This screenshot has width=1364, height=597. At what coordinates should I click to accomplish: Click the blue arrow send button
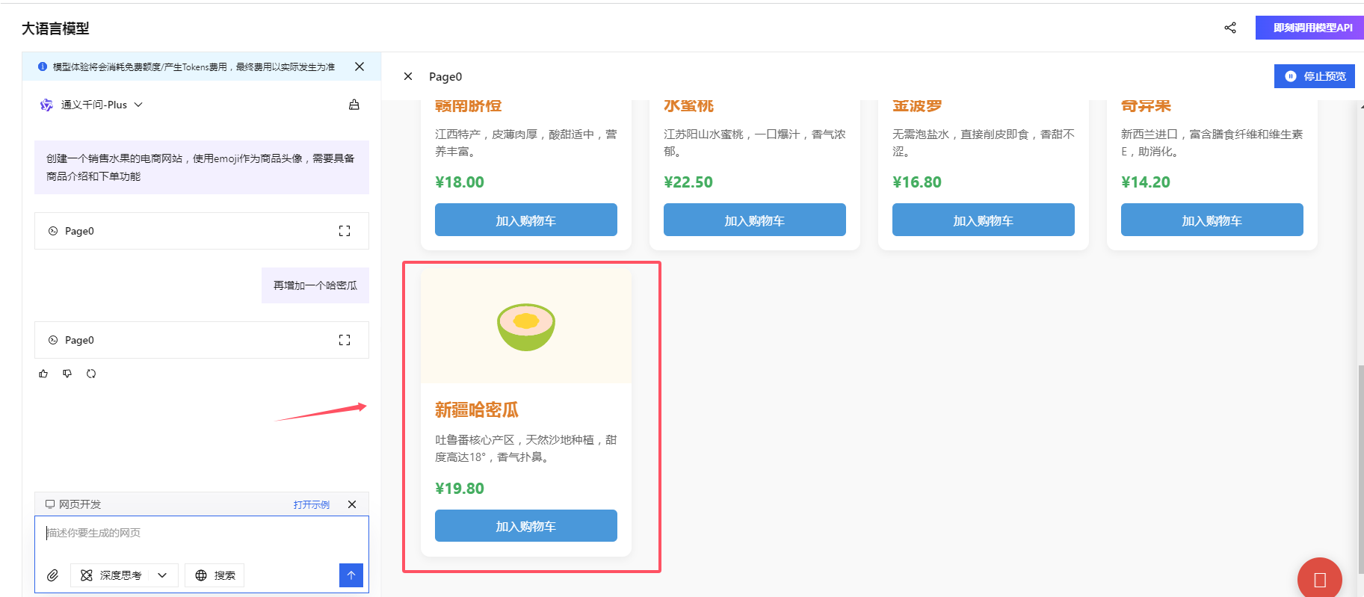pos(350,575)
